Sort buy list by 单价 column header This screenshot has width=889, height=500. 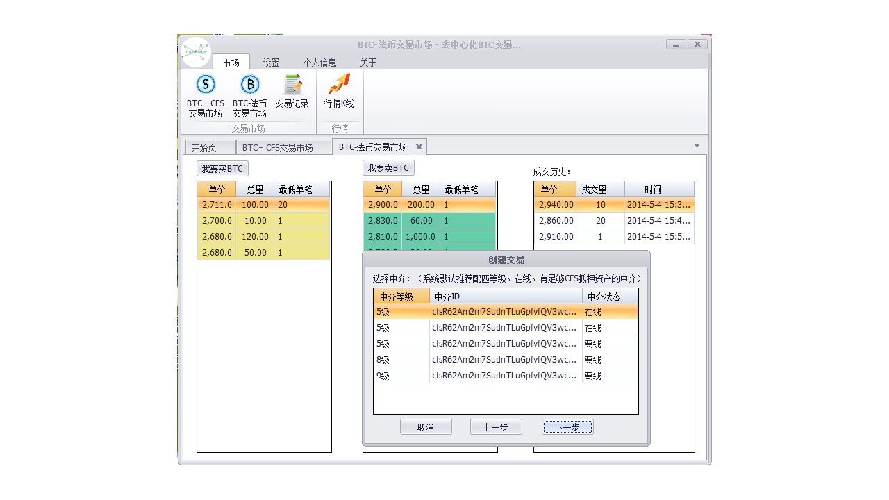[x=217, y=190]
